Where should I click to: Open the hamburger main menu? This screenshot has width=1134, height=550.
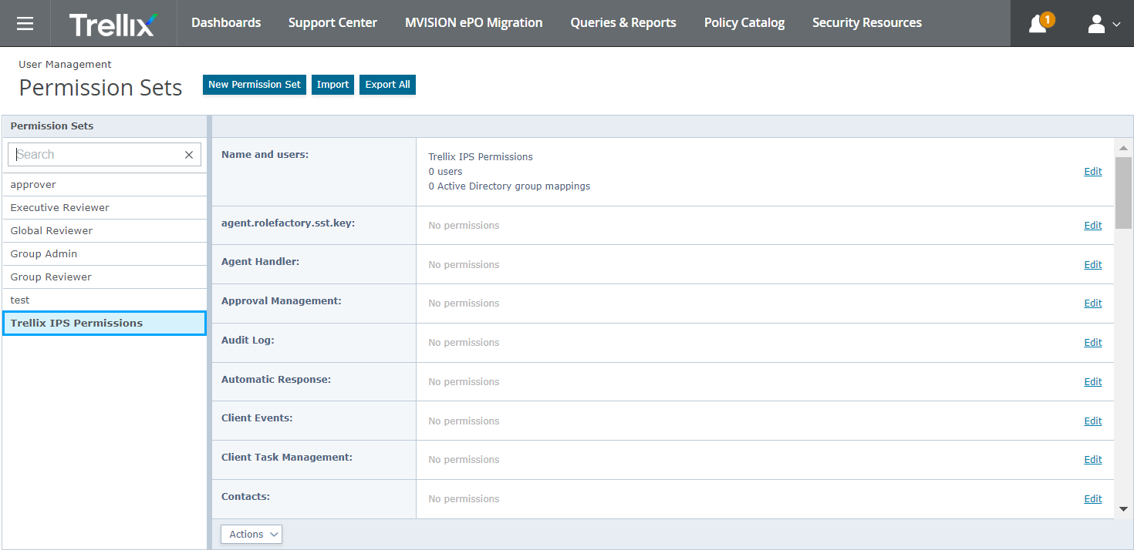point(25,23)
